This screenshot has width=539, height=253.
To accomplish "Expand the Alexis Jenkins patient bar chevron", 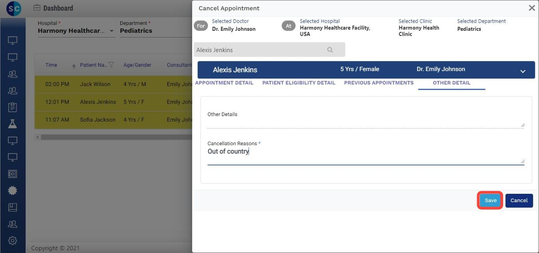I will [523, 71].
